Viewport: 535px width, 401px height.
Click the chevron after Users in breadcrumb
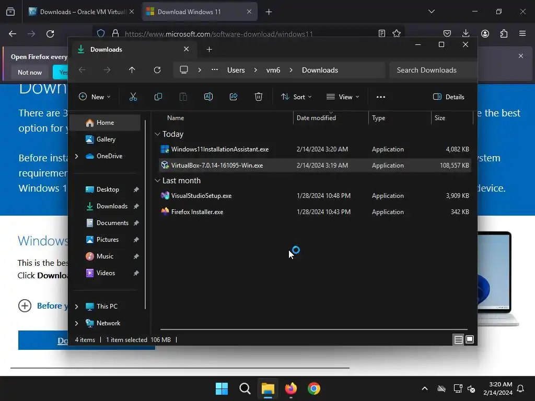point(255,70)
